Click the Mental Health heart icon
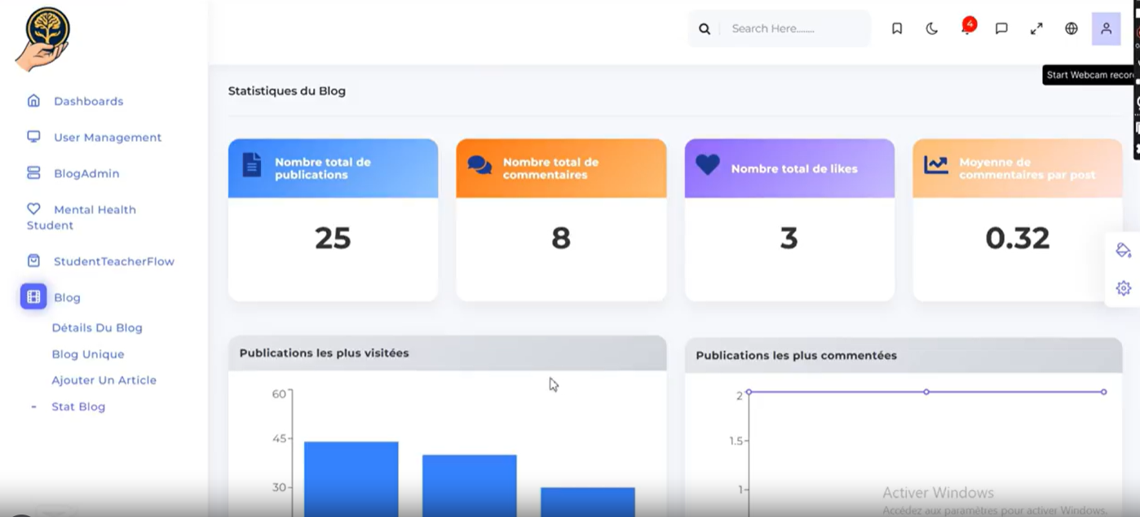Image resolution: width=1140 pixels, height=517 pixels. [33, 208]
